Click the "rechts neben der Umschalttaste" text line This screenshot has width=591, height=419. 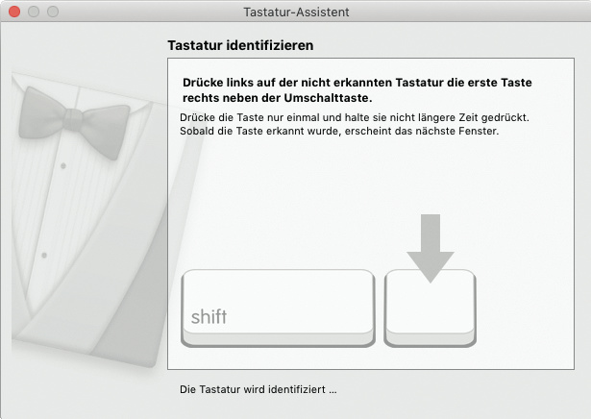click(x=277, y=98)
